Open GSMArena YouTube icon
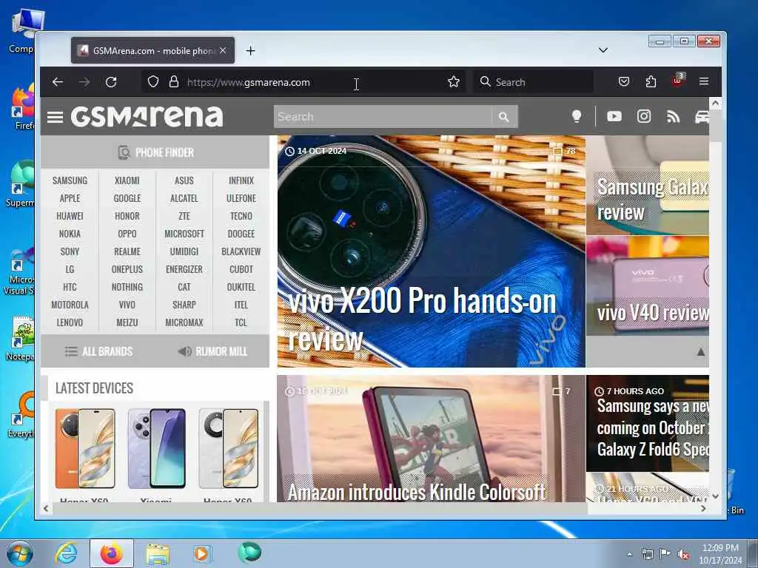 click(x=614, y=116)
